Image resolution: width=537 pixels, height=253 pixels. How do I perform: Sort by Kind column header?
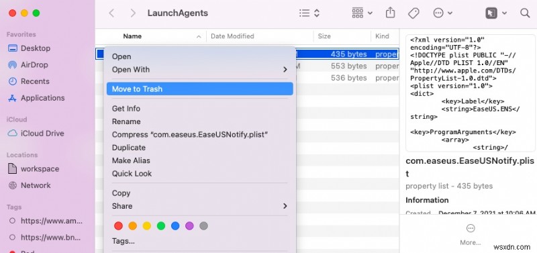pyautogui.click(x=382, y=36)
